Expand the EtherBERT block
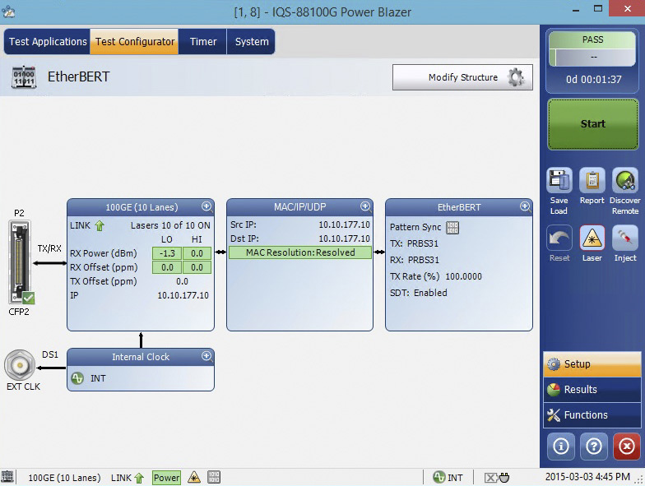The height and width of the screenshot is (486, 645). point(525,206)
